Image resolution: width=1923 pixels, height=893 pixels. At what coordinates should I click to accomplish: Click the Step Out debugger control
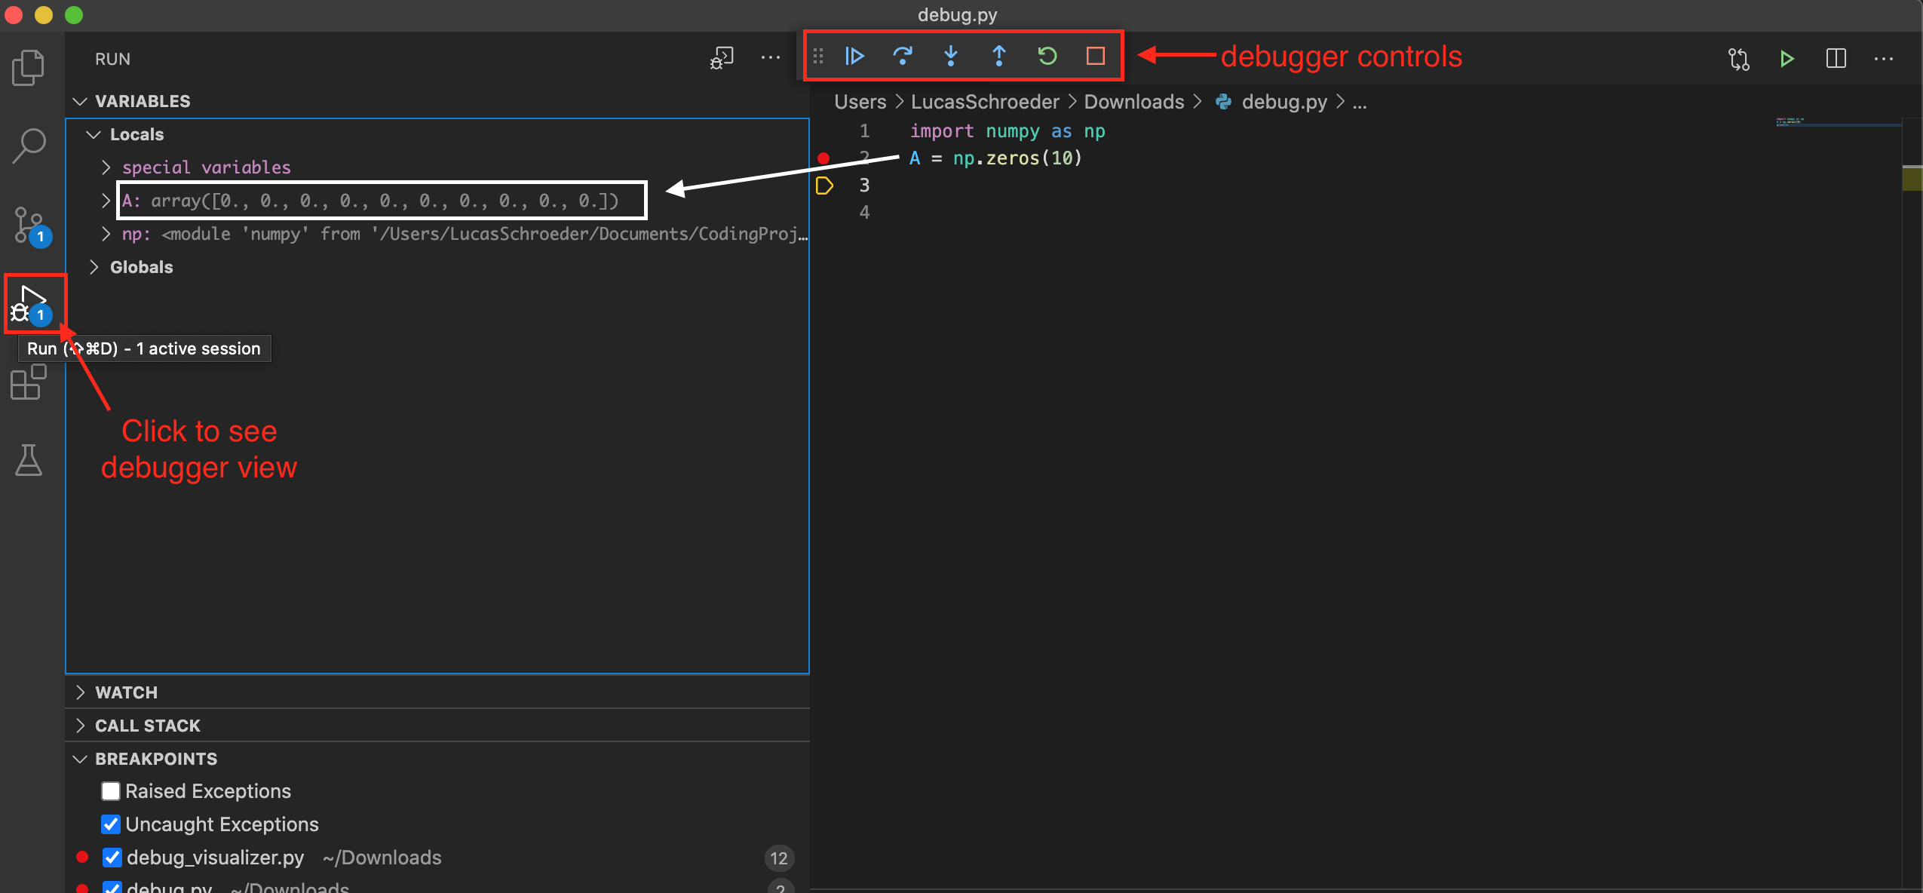coord(999,56)
